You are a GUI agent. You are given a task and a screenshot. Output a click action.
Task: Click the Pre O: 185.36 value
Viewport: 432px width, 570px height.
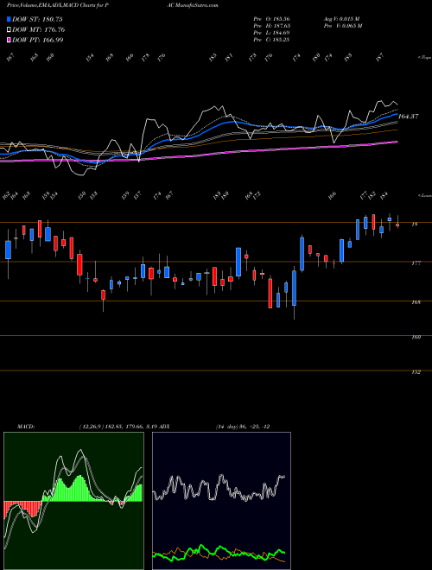pyautogui.click(x=271, y=19)
